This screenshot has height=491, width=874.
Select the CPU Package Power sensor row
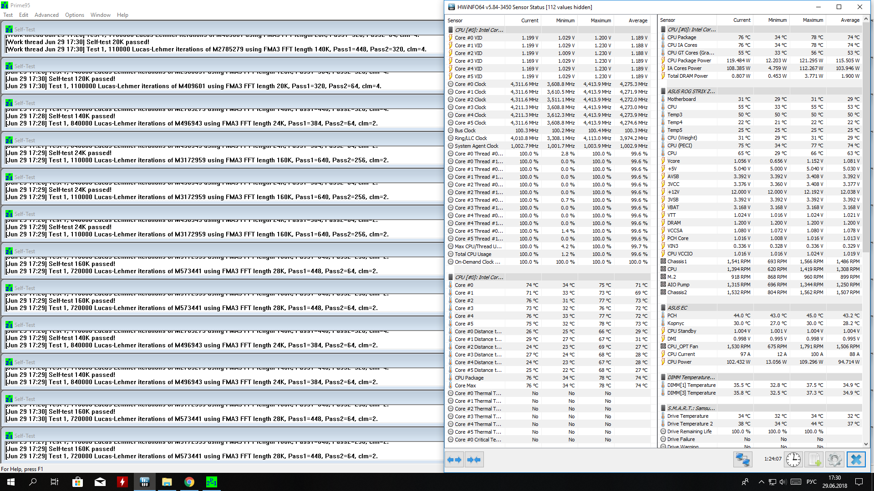689,60
